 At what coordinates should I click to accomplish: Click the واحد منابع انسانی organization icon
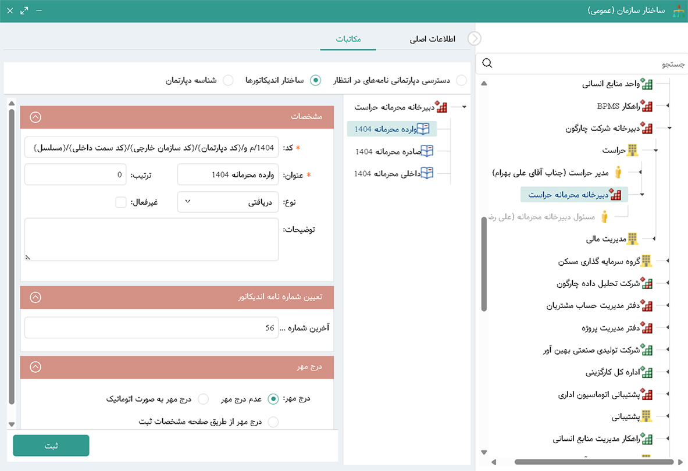(x=646, y=84)
